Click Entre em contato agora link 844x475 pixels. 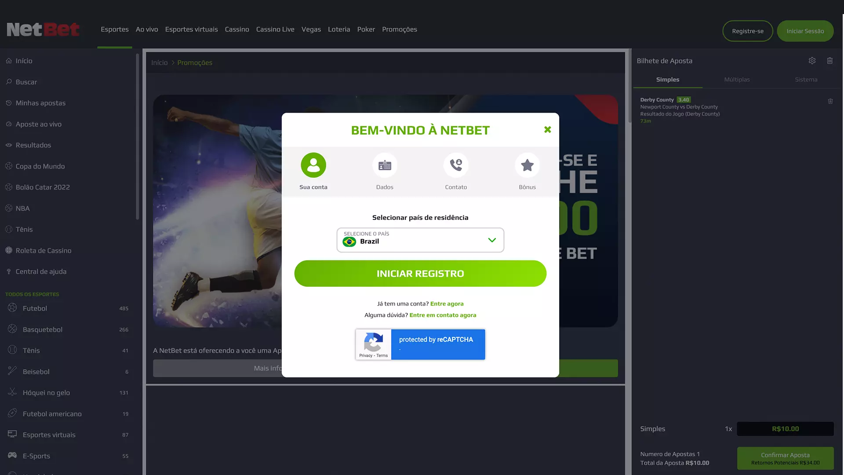442,314
